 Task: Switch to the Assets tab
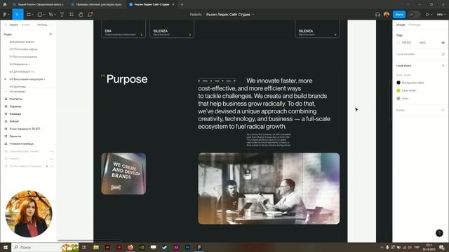point(25,25)
